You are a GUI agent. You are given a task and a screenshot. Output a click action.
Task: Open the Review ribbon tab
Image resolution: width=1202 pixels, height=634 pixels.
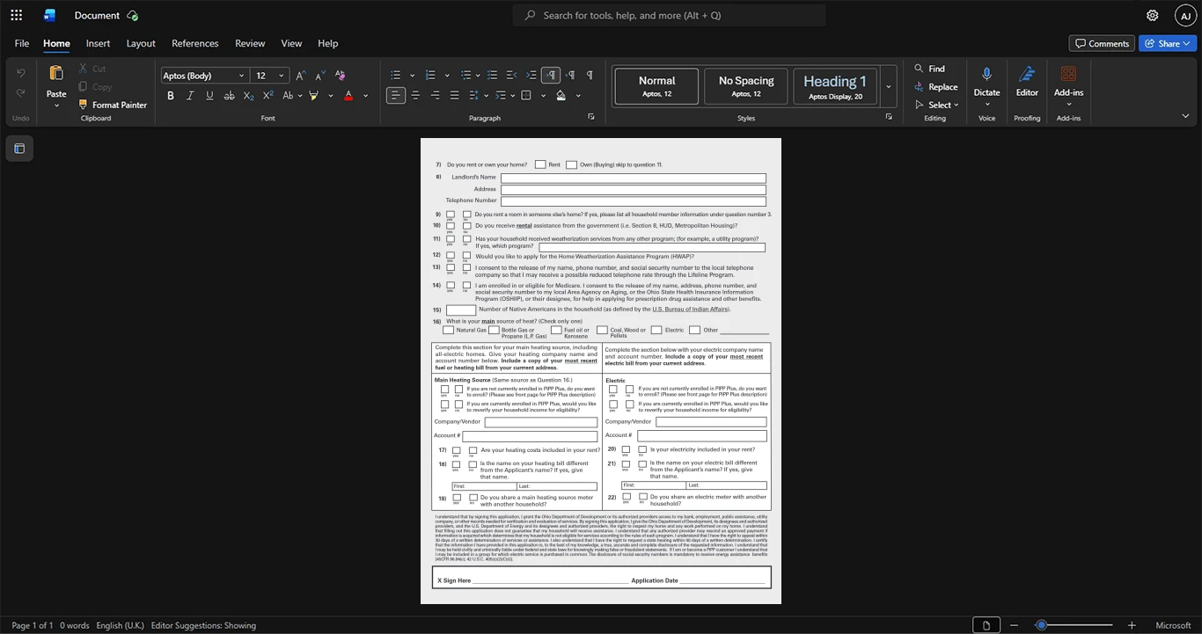pyautogui.click(x=250, y=43)
